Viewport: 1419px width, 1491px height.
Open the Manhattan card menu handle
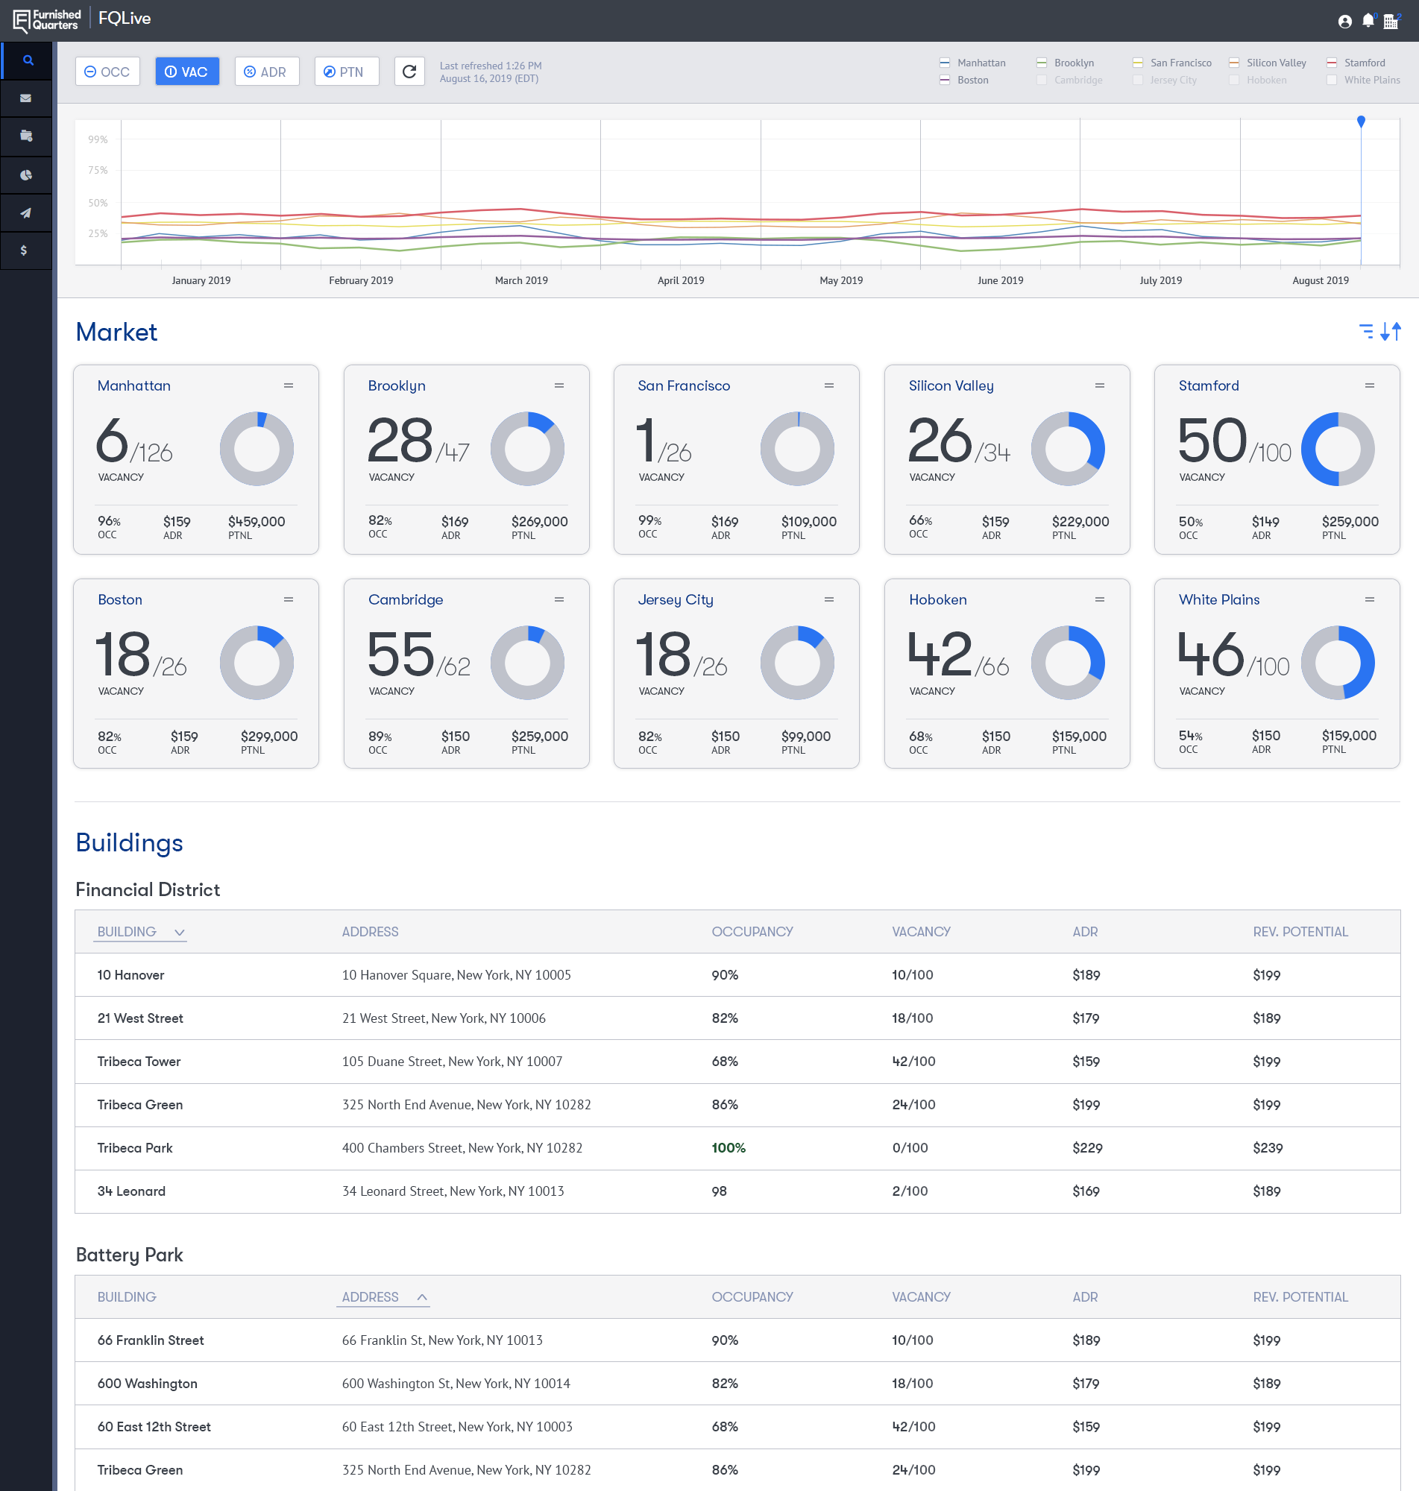click(288, 385)
